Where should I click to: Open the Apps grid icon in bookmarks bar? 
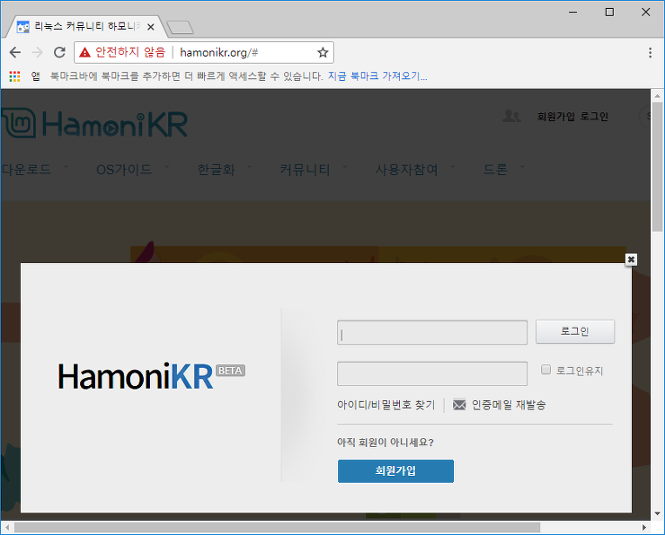pyautogui.click(x=15, y=76)
